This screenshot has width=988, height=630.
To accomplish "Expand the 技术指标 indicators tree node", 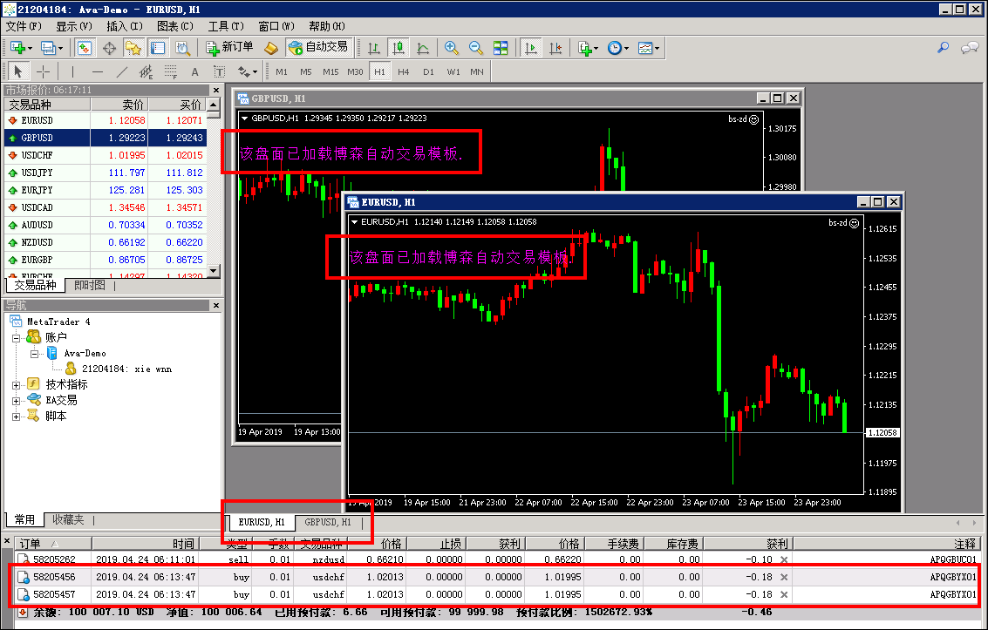I will click(x=17, y=384).
